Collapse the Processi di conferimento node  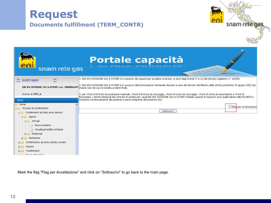[16, 108]
